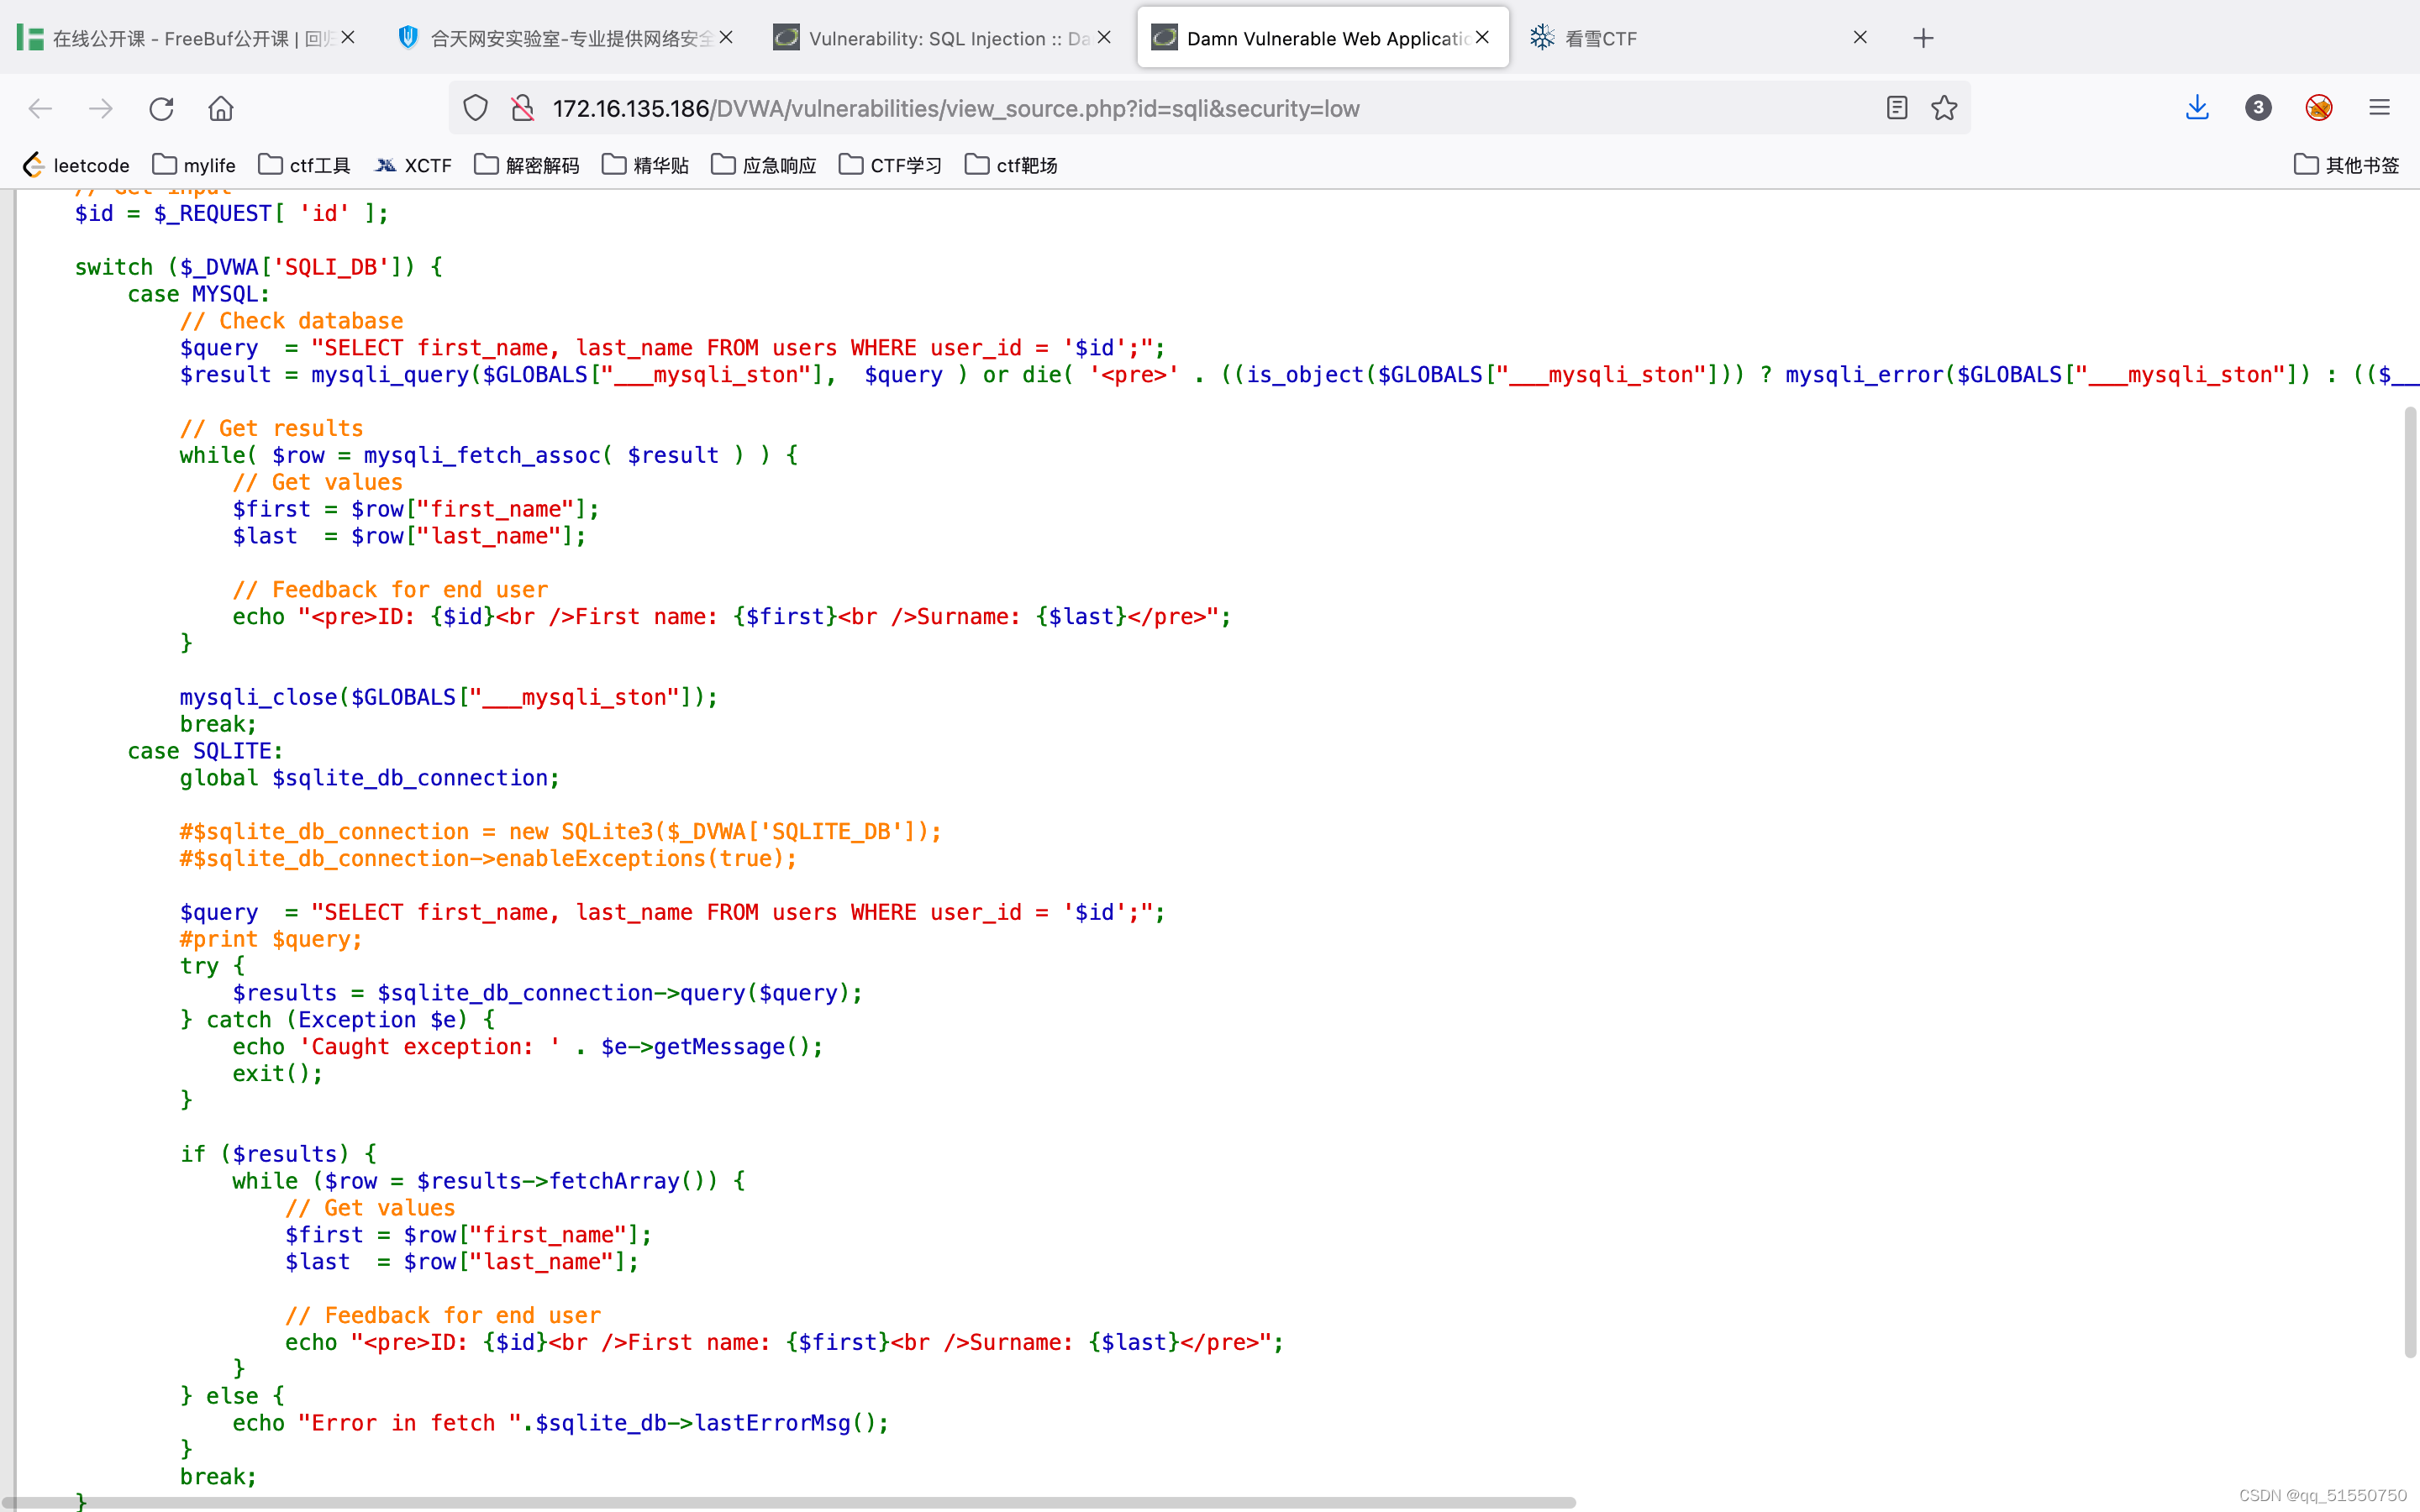Close the 合天网安实验室 tab
This screenshot has height=1512, width=2420.
726,38
